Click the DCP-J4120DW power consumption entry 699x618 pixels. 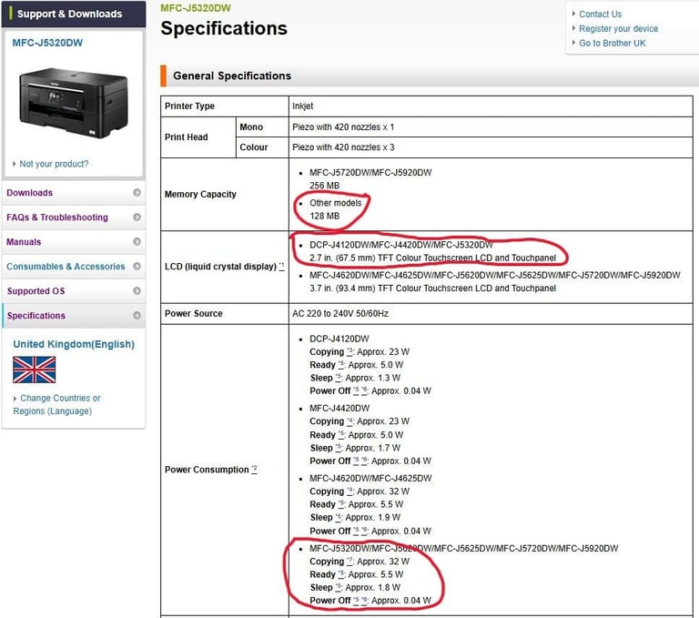pyautogui.click(x=339, y=339)
